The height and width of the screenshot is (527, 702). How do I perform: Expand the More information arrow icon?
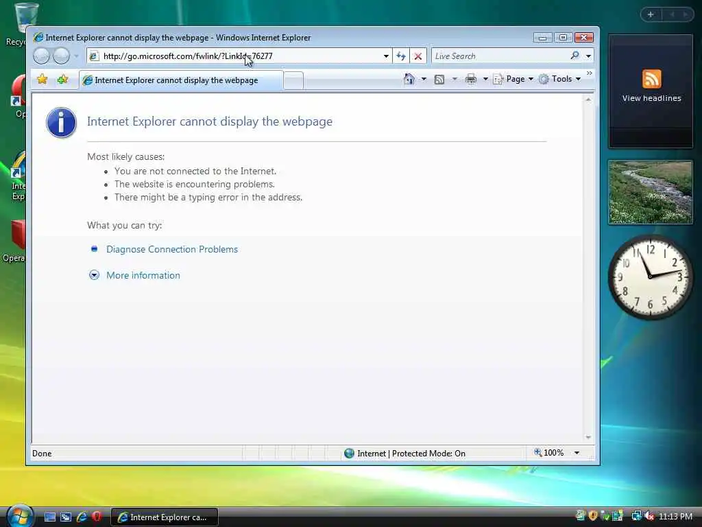[x=94, y=275]
